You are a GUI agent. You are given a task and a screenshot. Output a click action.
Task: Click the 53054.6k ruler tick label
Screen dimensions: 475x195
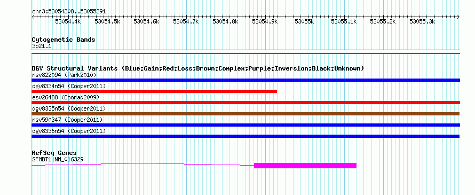[x=146, y=21]
